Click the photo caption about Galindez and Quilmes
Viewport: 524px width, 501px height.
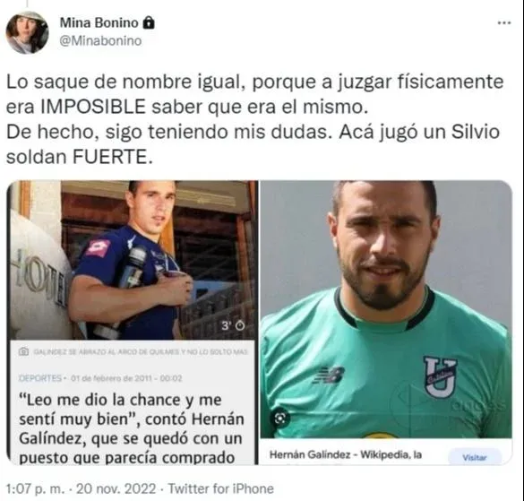[x=141, y=352]
